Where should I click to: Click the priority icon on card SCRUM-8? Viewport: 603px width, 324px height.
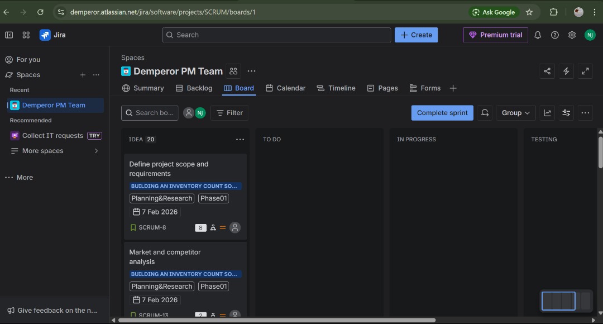[x=223, y=227]
